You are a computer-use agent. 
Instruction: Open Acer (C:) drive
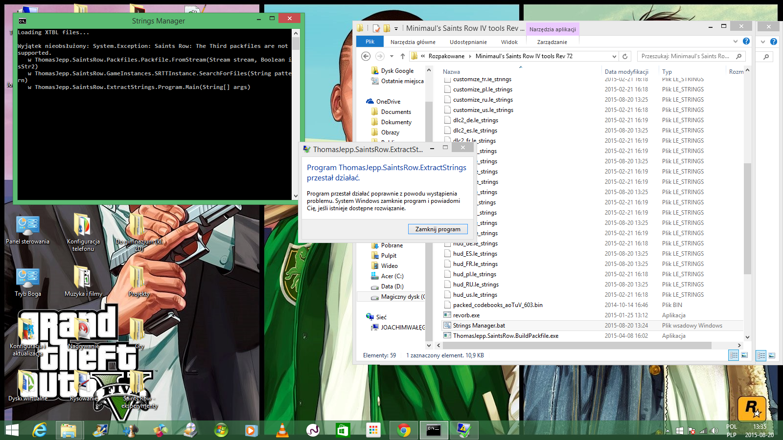click(392, 276)
